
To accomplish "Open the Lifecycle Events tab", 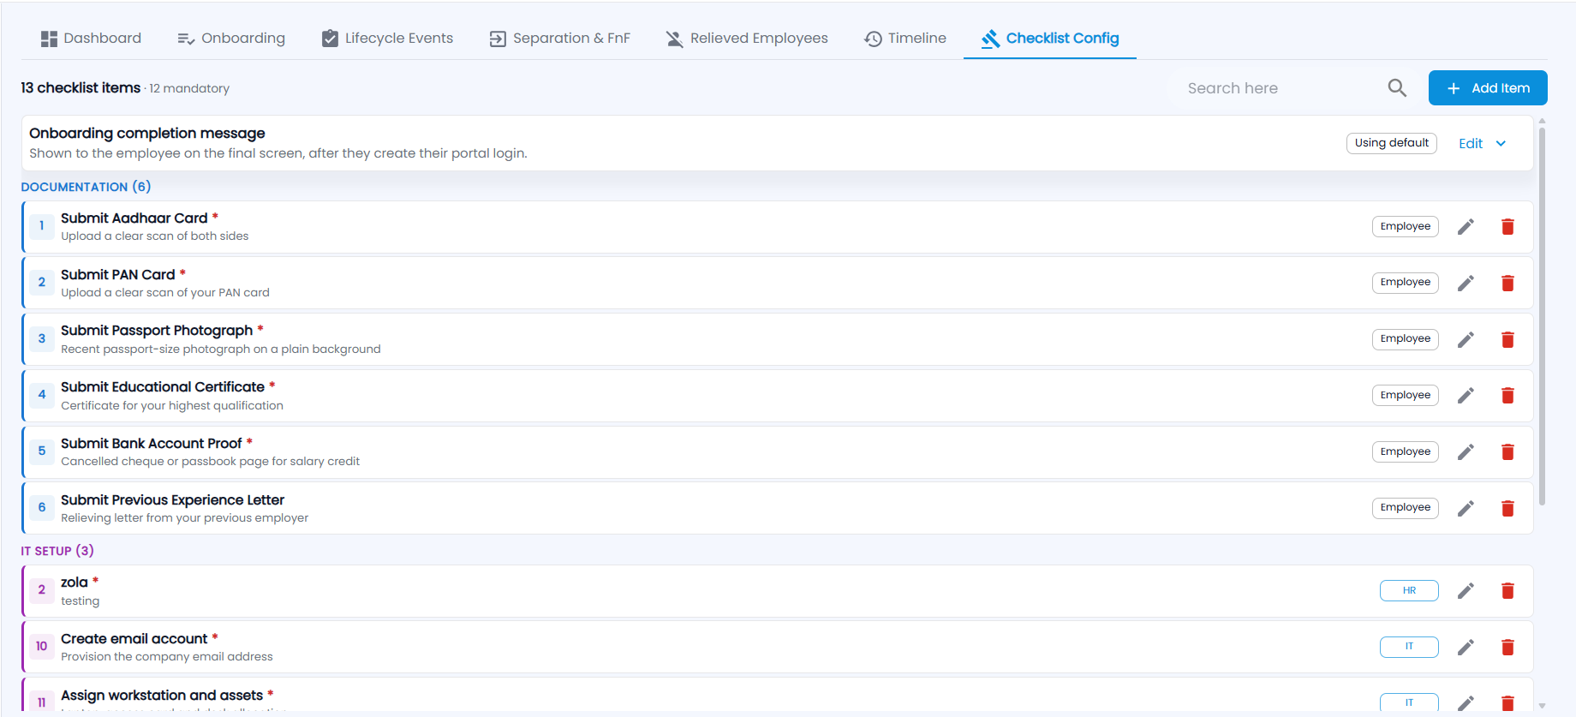I will pyautogui.click(x=387, y=39).
